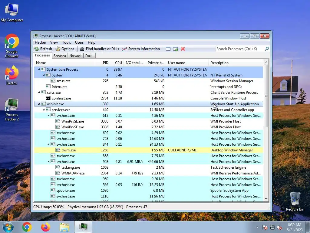Click the spoolsv.exe process icon

click(53, 190)
